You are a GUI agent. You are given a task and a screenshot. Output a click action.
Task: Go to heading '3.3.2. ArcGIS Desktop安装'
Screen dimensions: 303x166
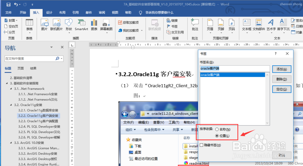[x=38, y=154]
